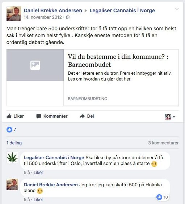185x204 pixels.
Task: Like Daniel Brekke Andersen's Holmlia comment
Action: (38, 199)
